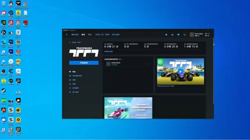Click the customer support icon in sidebar
The width and height of the screenshot is (250, 140).
pyautogui.click(x=70, y=92)
